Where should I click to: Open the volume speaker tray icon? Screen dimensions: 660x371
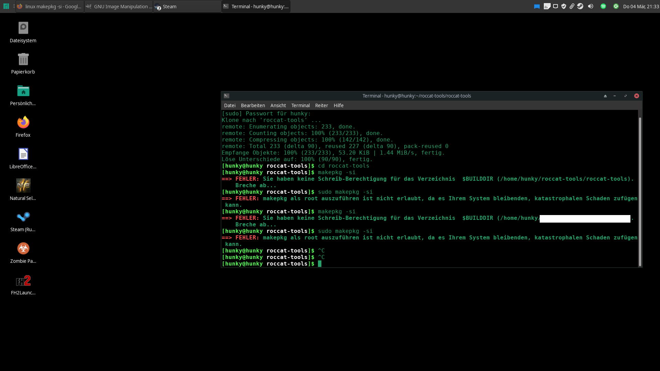pyautogui.click(x=591, y=6)
